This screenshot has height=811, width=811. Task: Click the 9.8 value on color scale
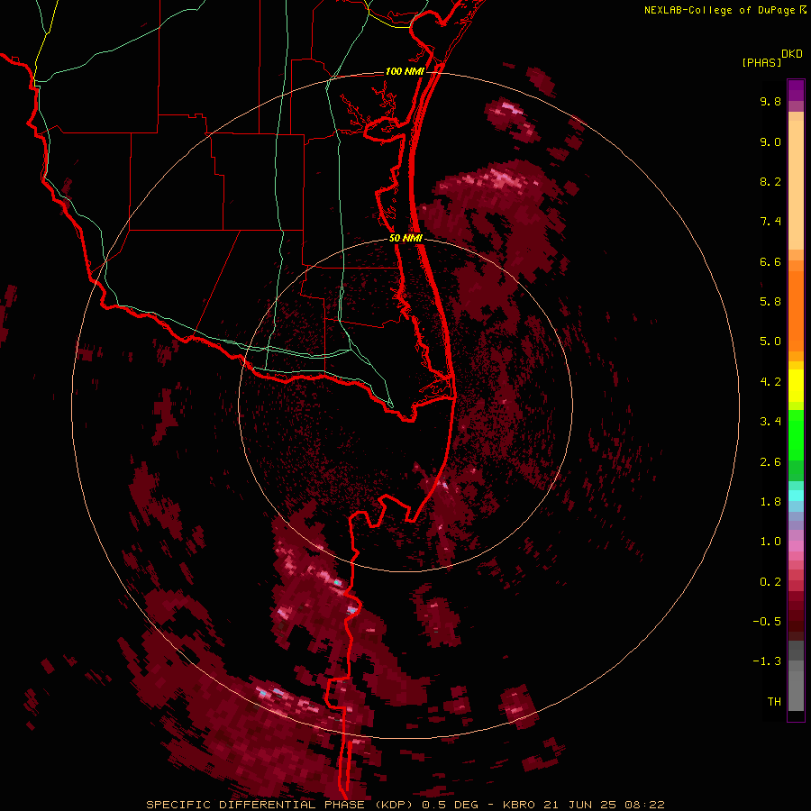point(770,101)
